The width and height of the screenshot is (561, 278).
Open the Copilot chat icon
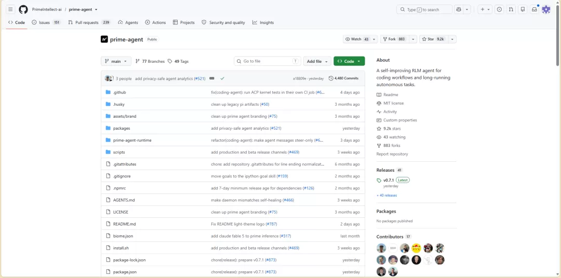458,10
